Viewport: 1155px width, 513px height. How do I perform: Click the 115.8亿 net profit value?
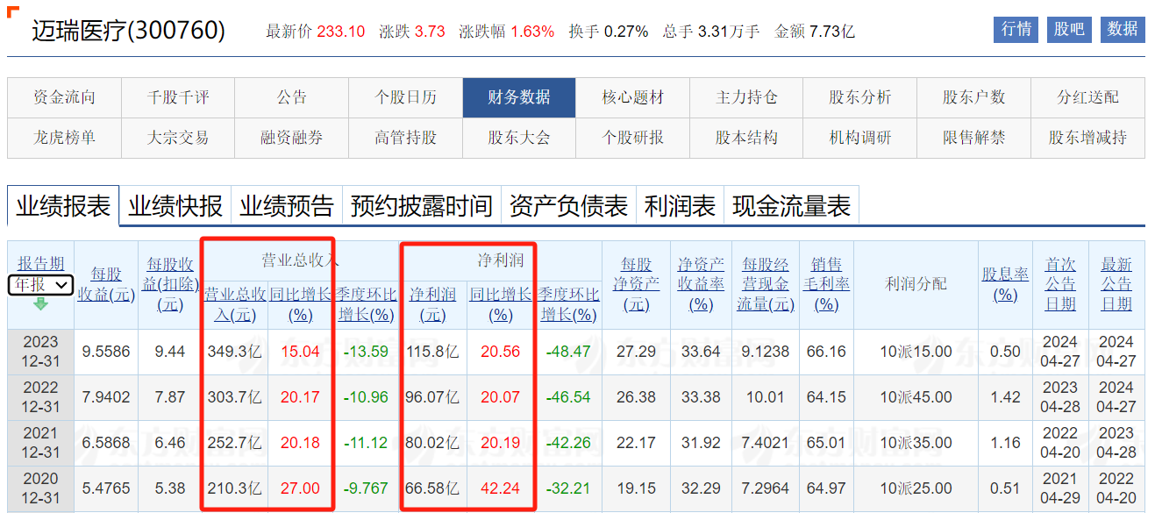pyautogui.click(x=433, y=352)
